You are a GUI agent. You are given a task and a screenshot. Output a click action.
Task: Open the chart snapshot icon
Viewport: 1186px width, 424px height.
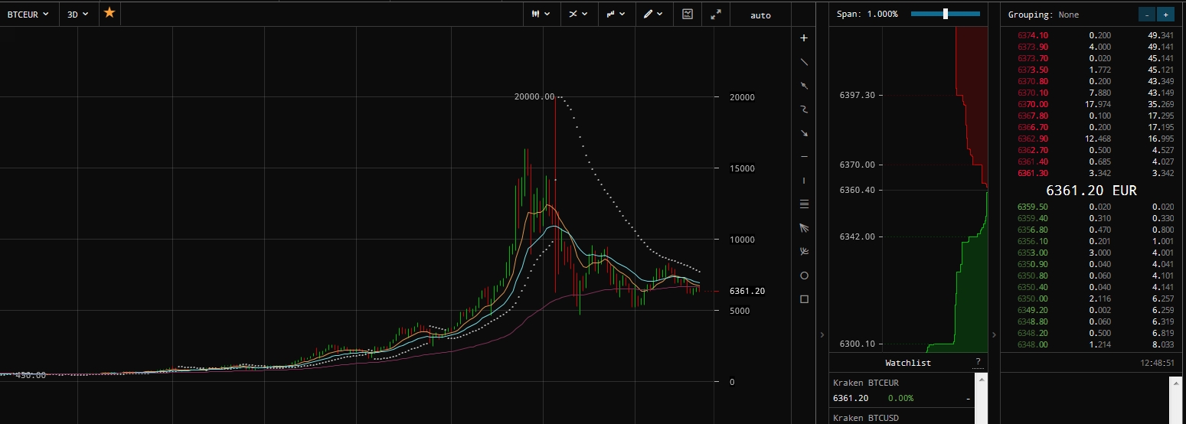tap(688, 14)
